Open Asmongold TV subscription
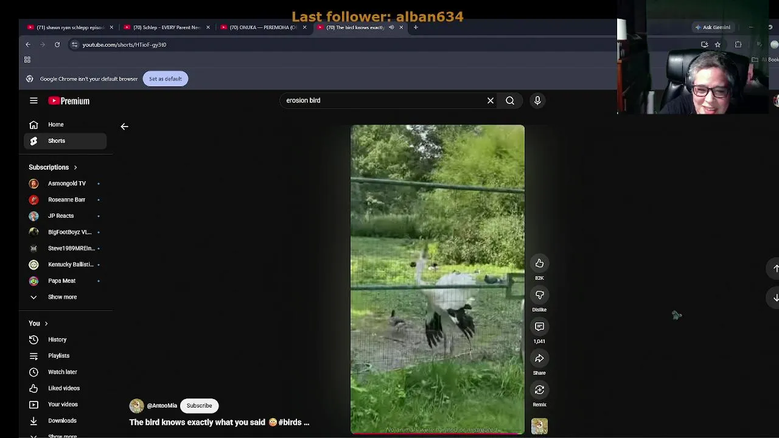779x438 pixels. pos(66,184)
